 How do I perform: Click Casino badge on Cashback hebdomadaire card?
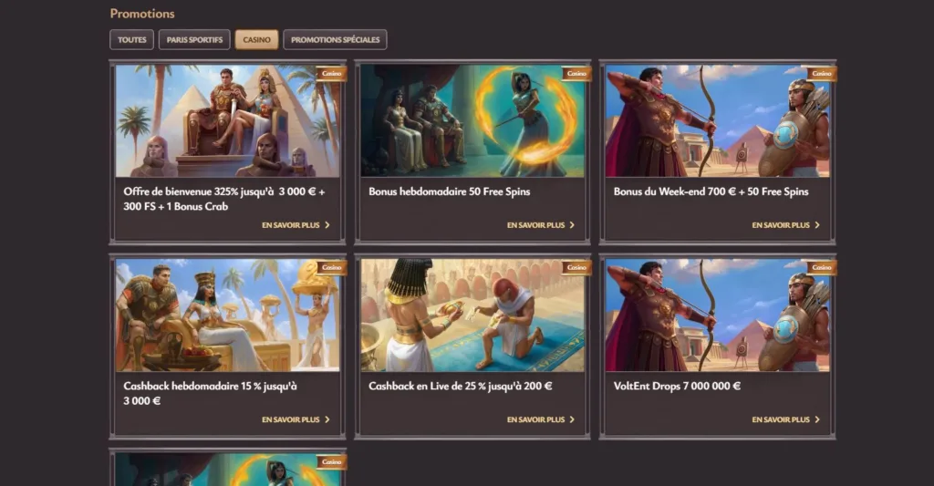tap(331, 267)
